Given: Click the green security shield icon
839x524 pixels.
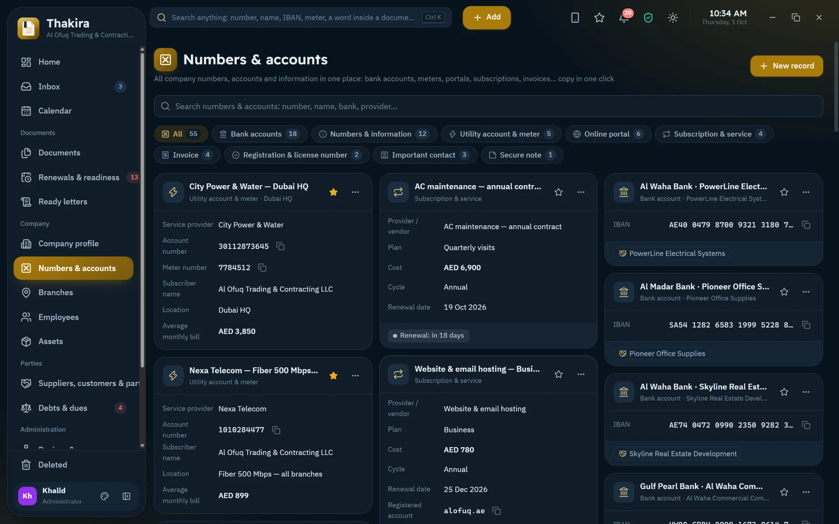Looking at the screenshot, I should 648,17.
